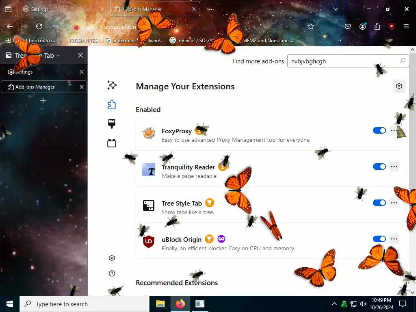Open the Firefox application menu
416x312 pixels.
click(406, 26)
